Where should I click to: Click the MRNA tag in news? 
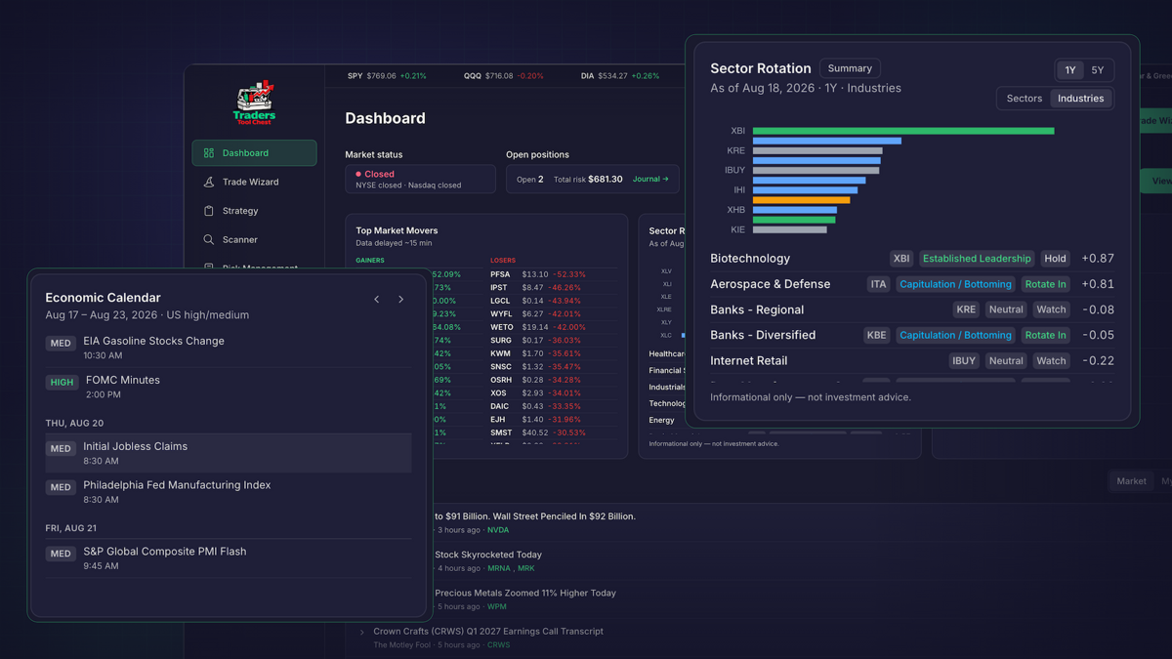[498, 568]
